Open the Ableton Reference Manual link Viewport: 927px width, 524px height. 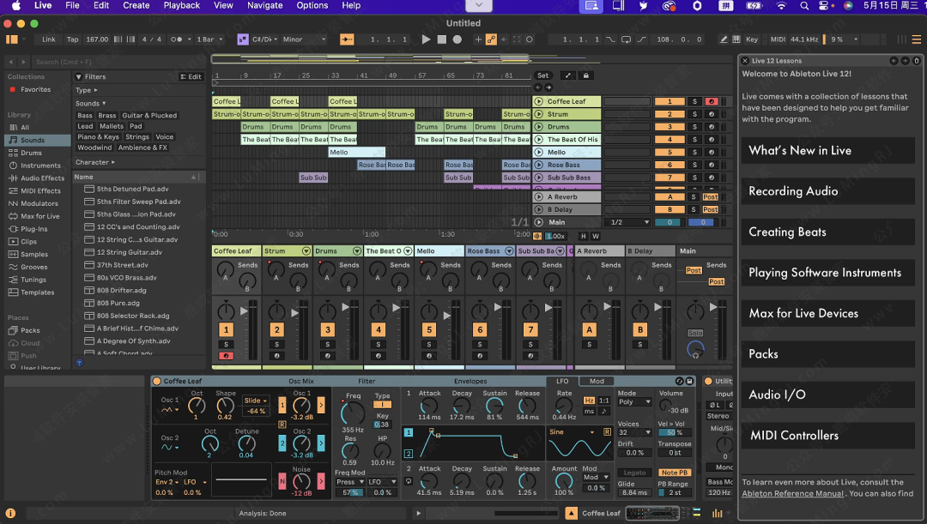pos(792,493)
